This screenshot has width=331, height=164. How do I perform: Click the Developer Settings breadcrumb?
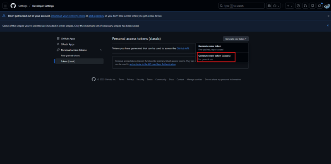43,6
